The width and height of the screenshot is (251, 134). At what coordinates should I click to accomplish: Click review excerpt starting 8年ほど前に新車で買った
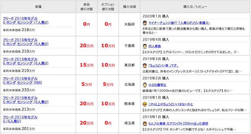pyautogui.click(x=194, y=31)
